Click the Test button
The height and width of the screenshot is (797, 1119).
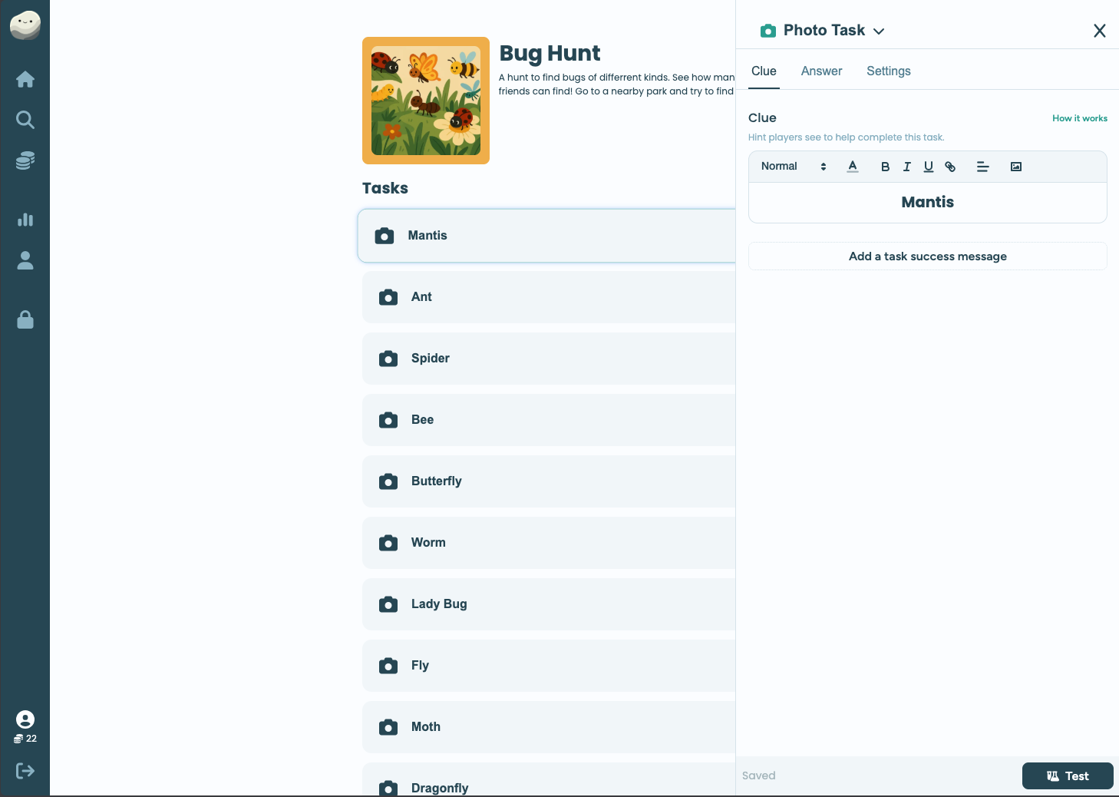tap(1068, 776)
